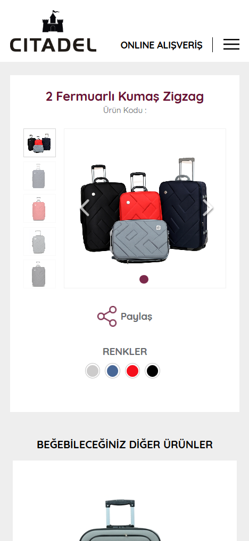Viewport: 249px width, 541px height.
Task: Click the share icon next to Paylaş
Action: [107, 317]
